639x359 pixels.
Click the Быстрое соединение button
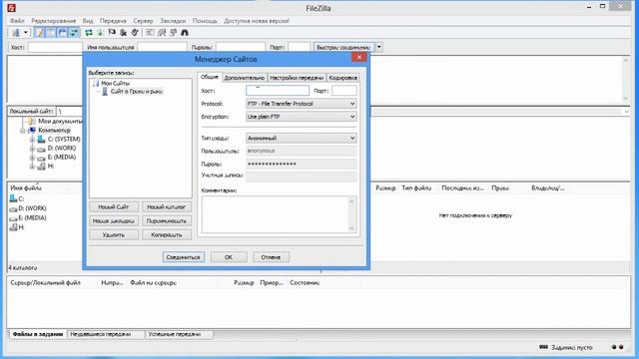(x=343, y=47)
